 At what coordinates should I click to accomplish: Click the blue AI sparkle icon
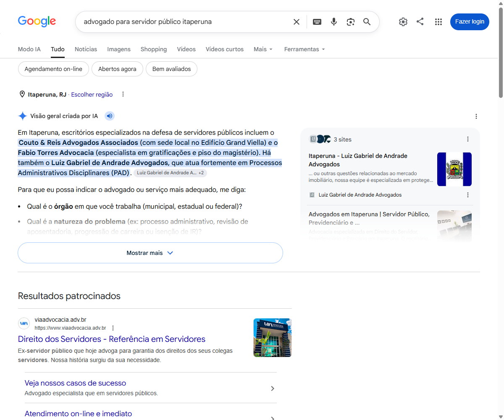(23, 116)
